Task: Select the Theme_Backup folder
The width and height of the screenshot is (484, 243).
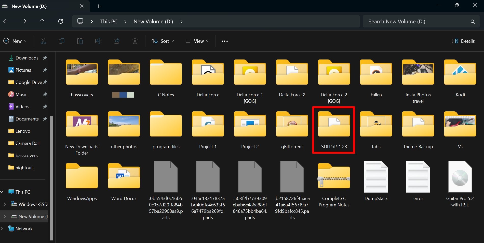Action: click(x=418, y=130)
